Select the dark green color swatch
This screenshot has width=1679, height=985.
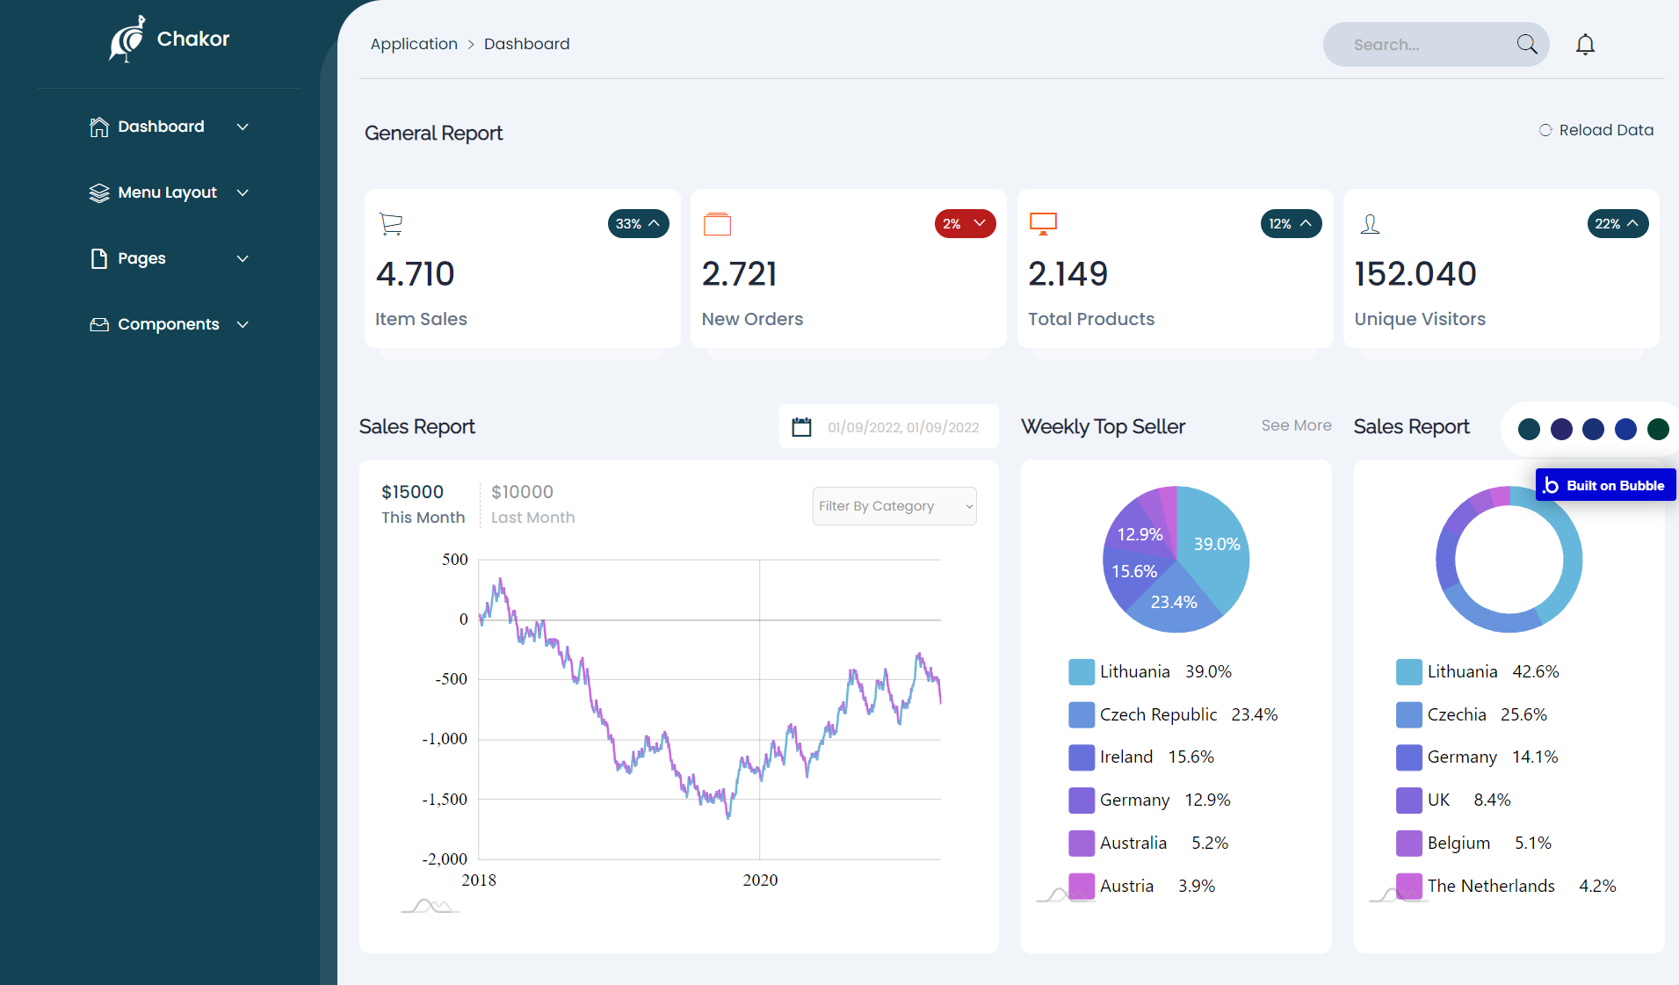pyautogui.click(x=1659, y=430)
